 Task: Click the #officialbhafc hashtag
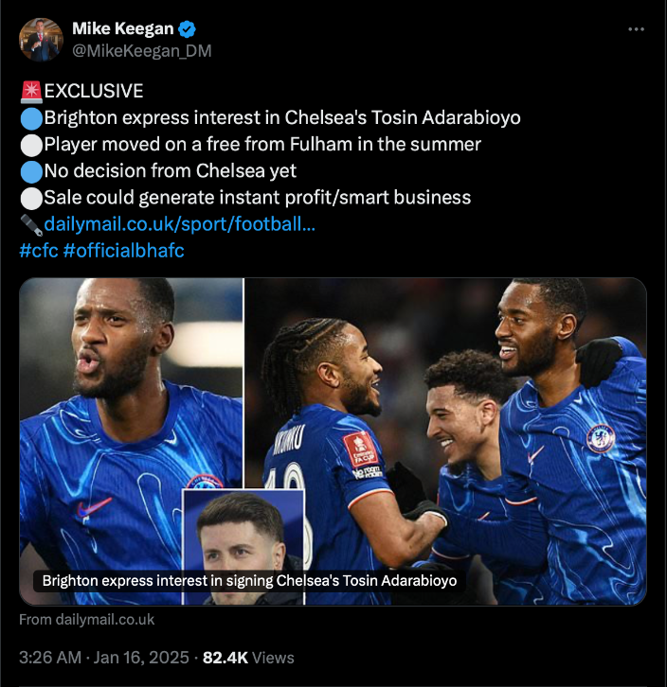123,251
